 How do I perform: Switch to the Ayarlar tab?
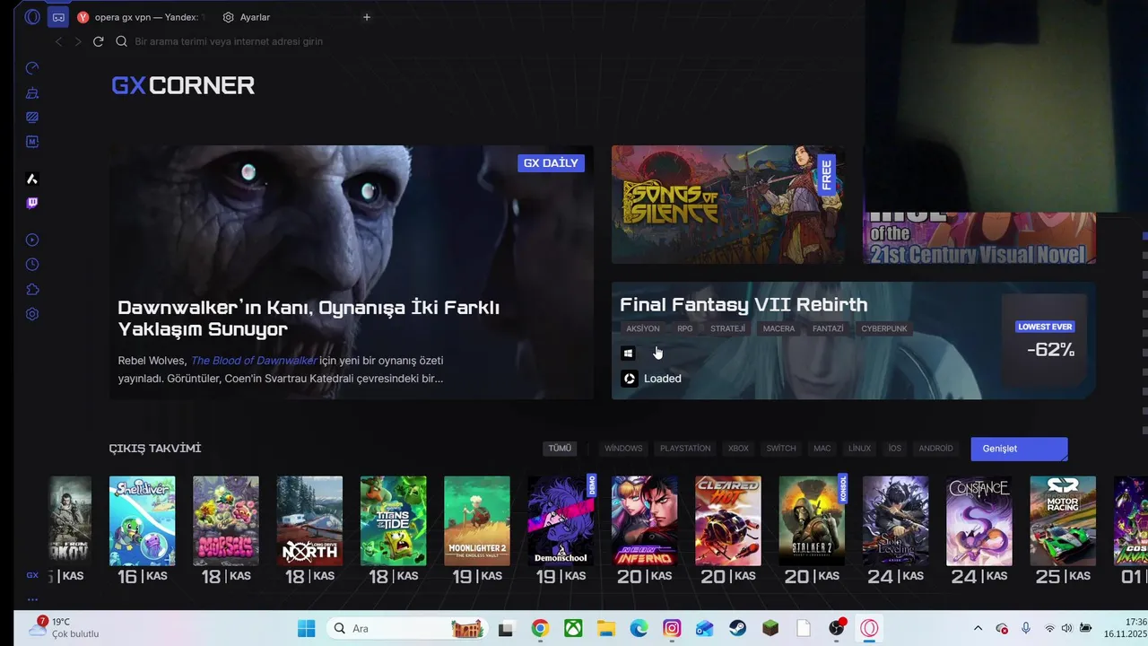click(247, 17)
